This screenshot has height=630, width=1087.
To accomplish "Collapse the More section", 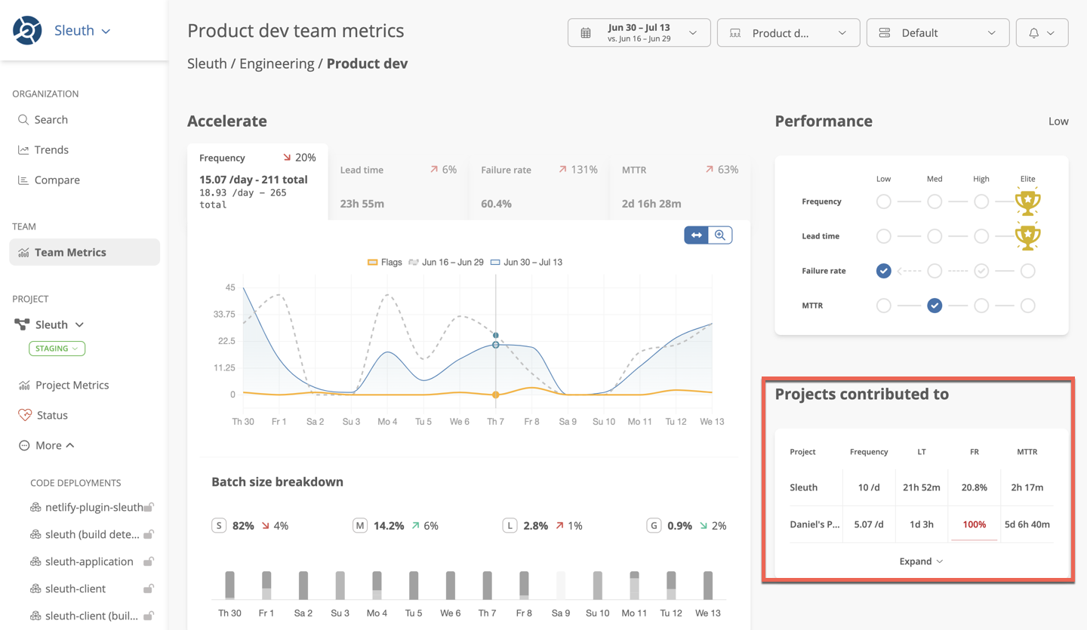I will coord(55,445).
